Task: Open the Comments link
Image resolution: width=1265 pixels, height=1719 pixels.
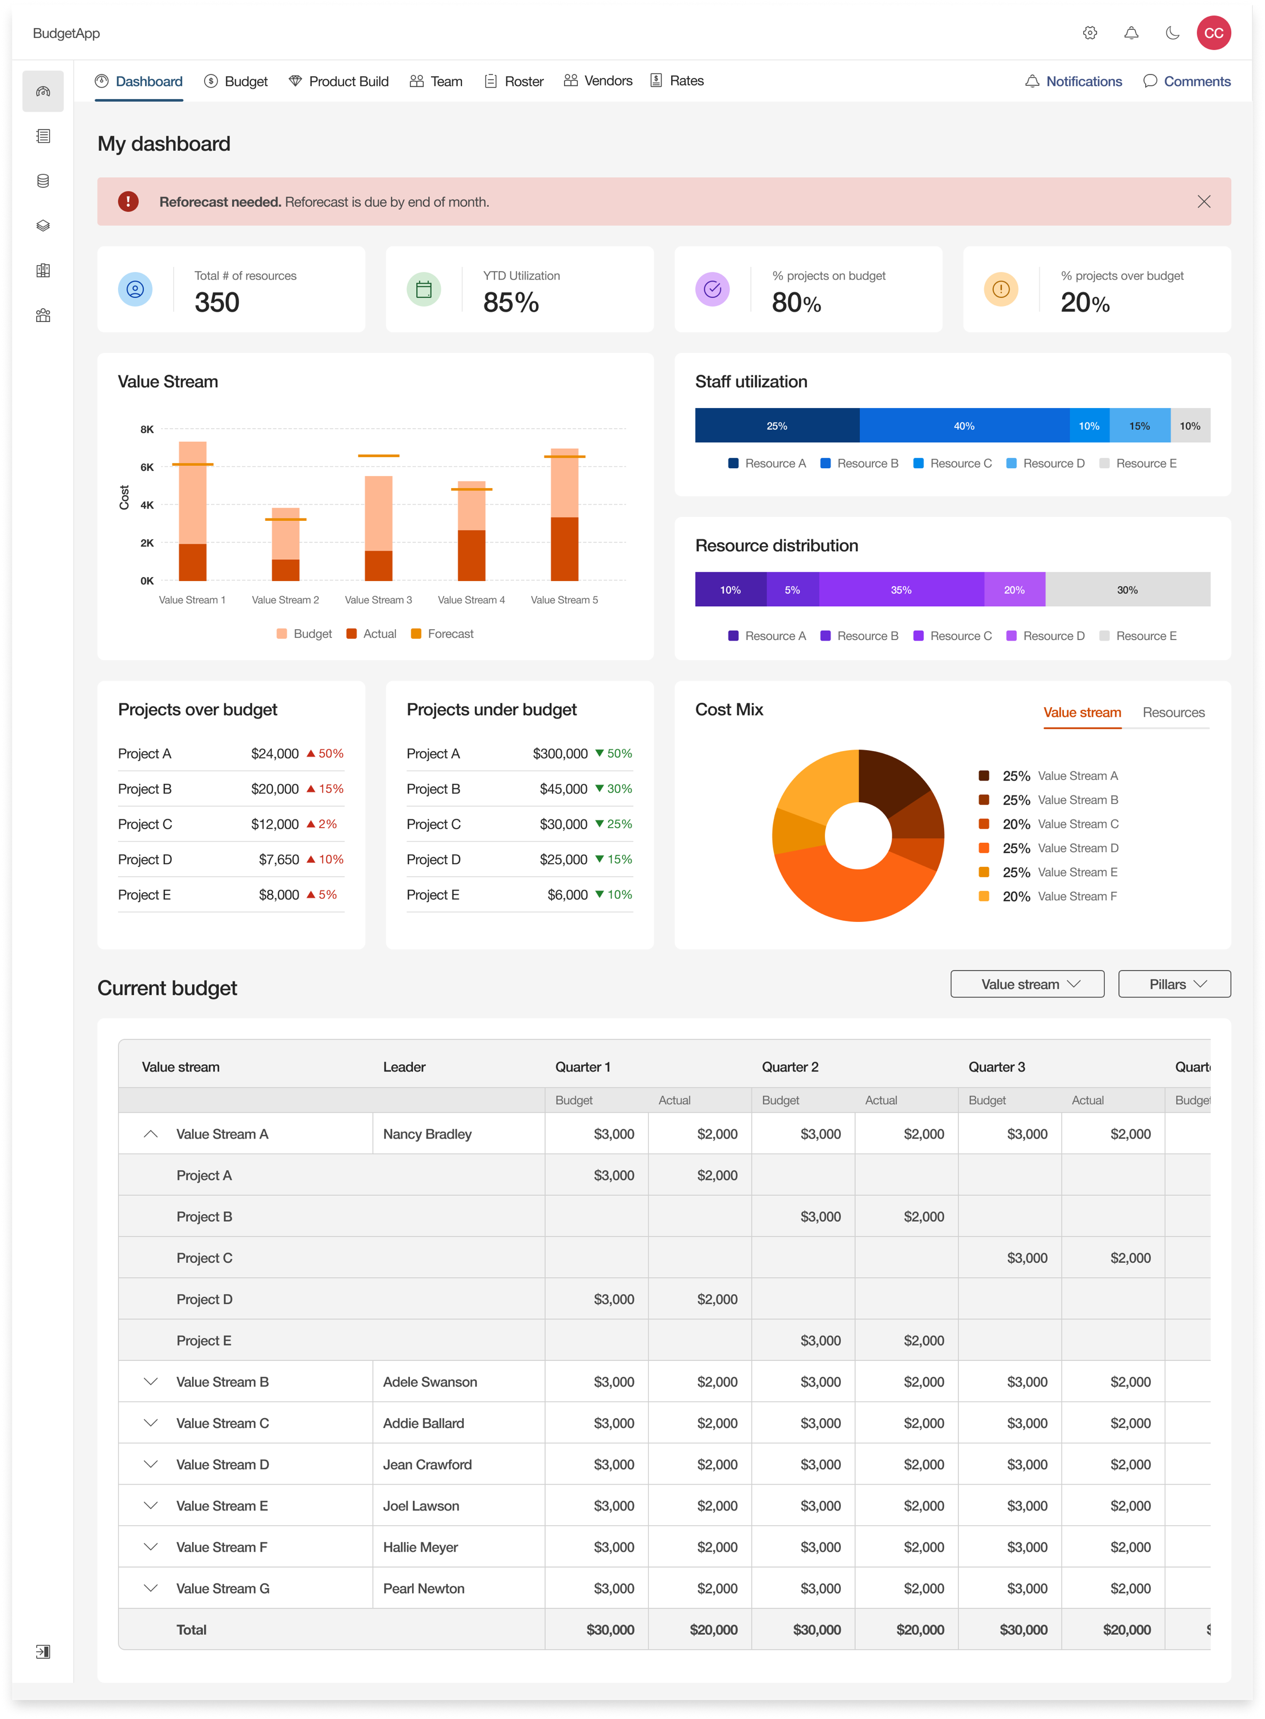Action: [x=1187, y=81]
